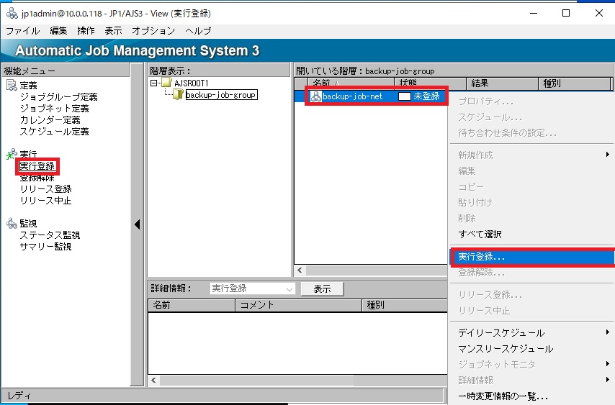This screenshot has width=615, height=405.
Task: Click 種別 column header in detail table
Action: tap(405, 305)
